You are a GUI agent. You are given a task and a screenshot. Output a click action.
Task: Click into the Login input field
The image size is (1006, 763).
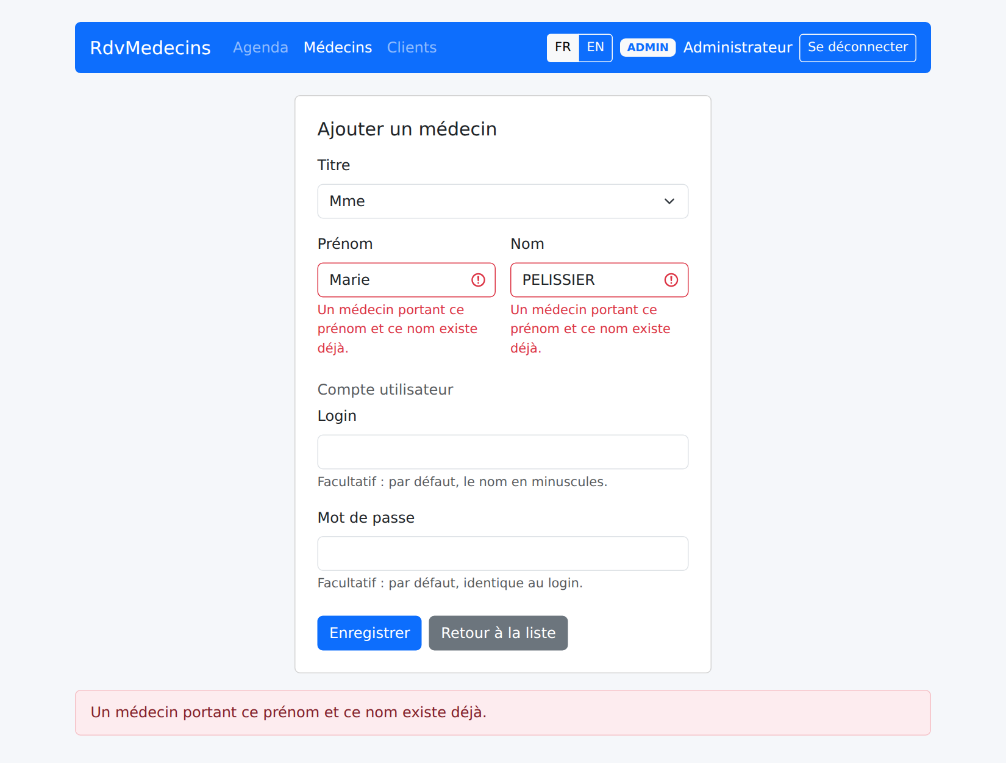[x=502, y=452]
